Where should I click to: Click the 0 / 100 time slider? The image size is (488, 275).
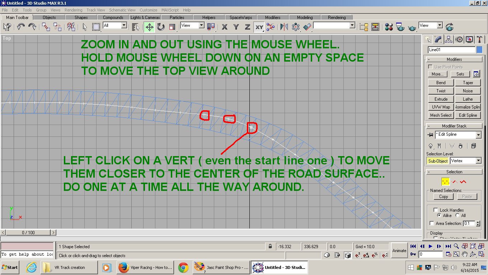28,233
